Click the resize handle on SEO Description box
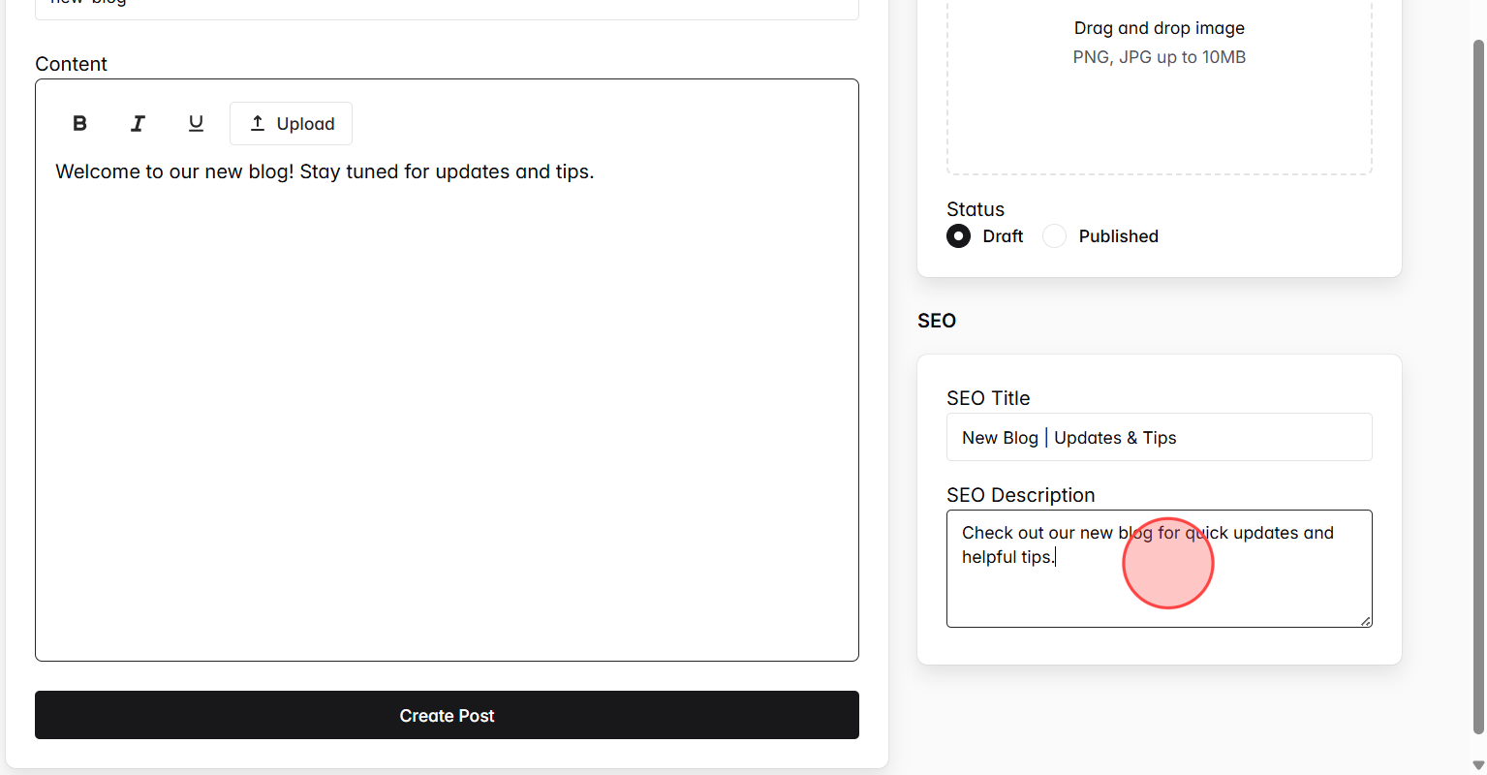1487x775 pixels. [x=1366, y=620]
